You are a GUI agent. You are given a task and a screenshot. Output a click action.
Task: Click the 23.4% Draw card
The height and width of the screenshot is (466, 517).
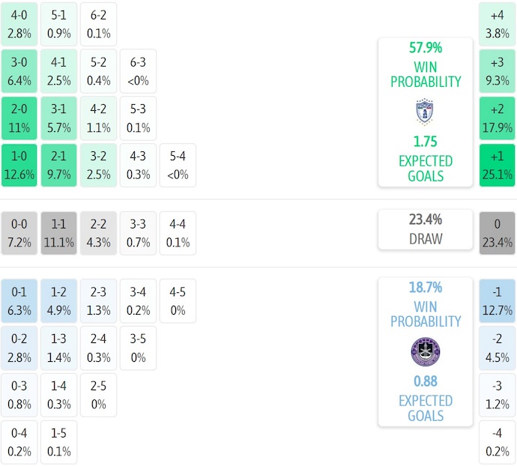coord(425,229)
